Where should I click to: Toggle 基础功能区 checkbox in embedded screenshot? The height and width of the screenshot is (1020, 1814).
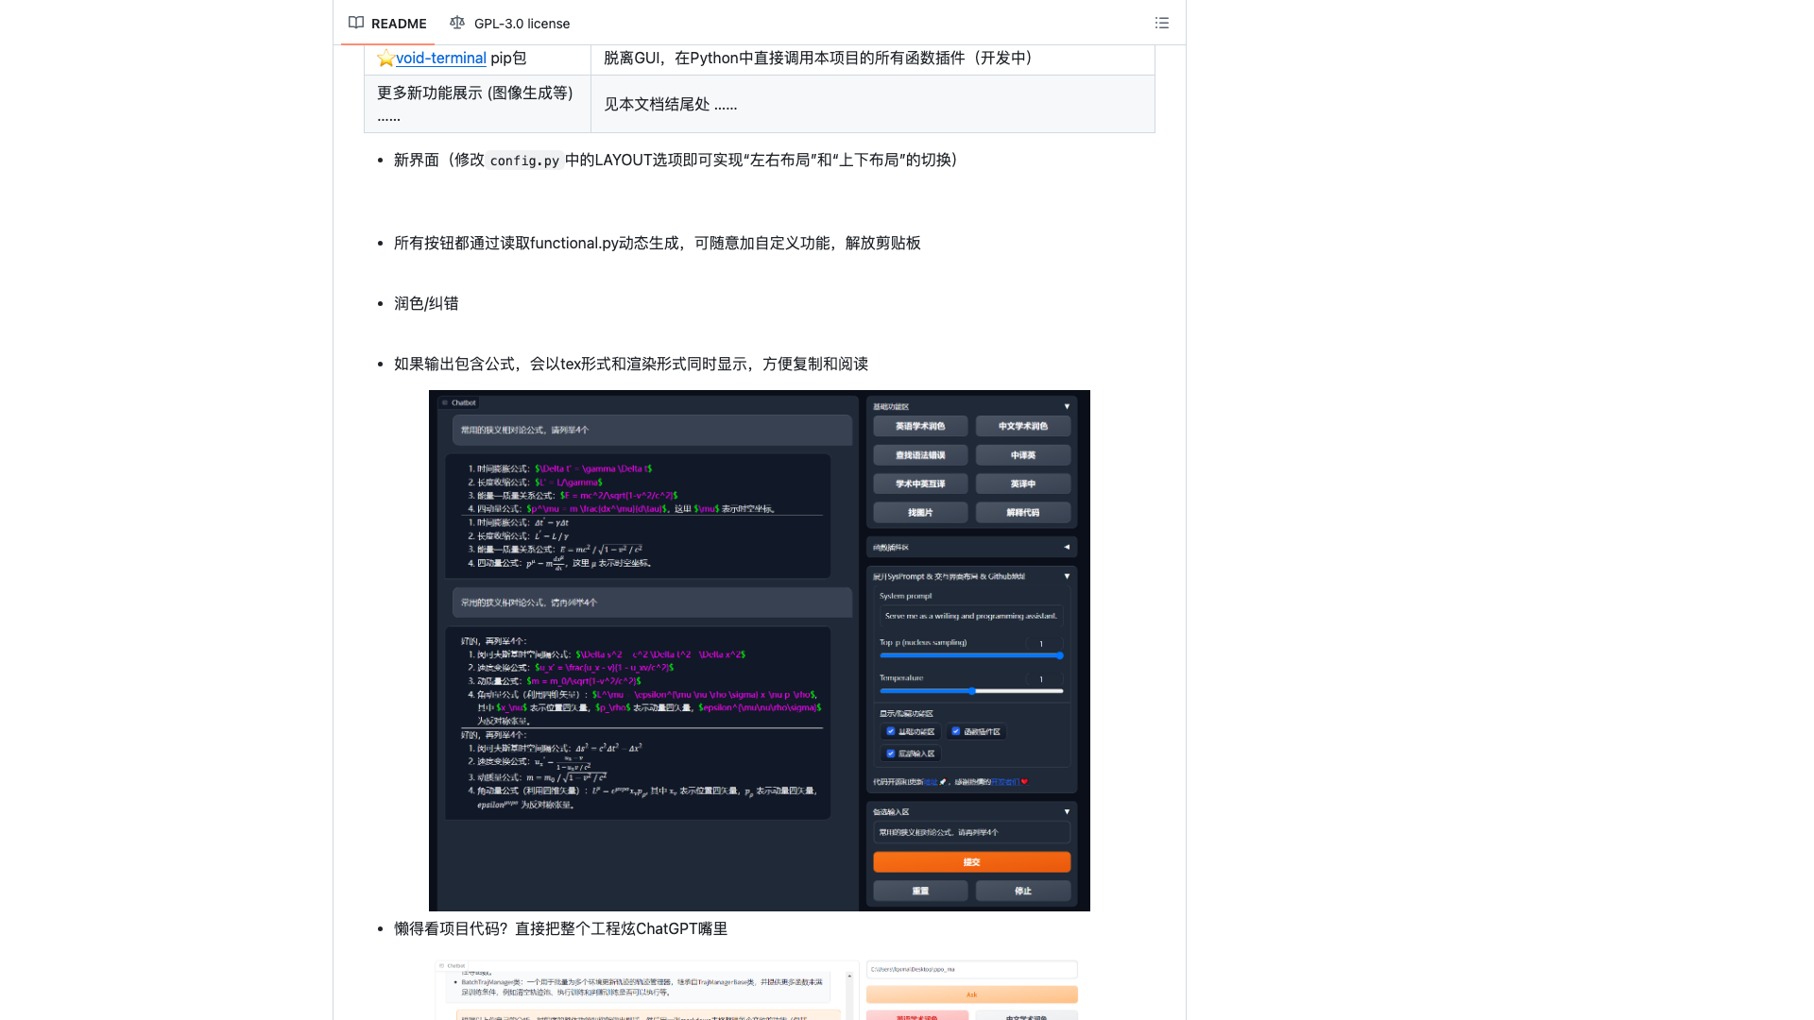point(890,731)
